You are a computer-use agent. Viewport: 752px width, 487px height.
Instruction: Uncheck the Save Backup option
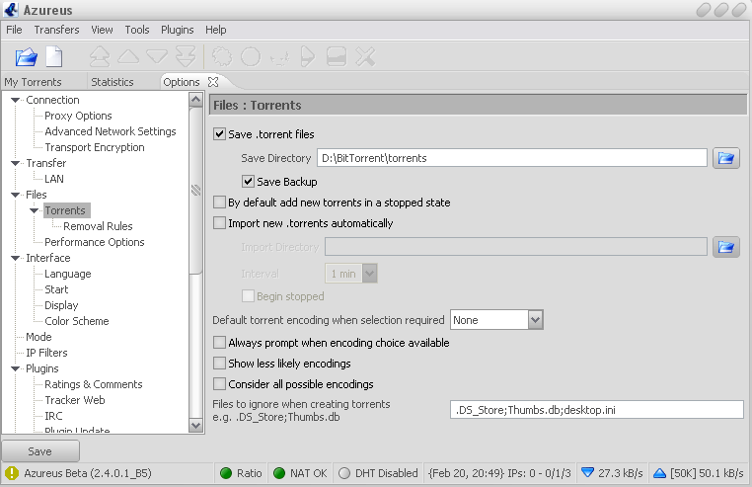[248, 182]
